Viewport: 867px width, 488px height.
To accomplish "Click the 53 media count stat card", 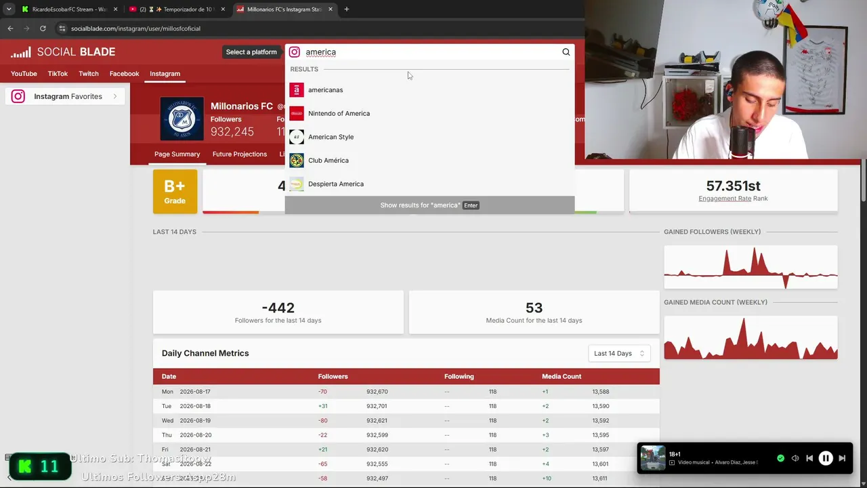I will click(534, 312).
